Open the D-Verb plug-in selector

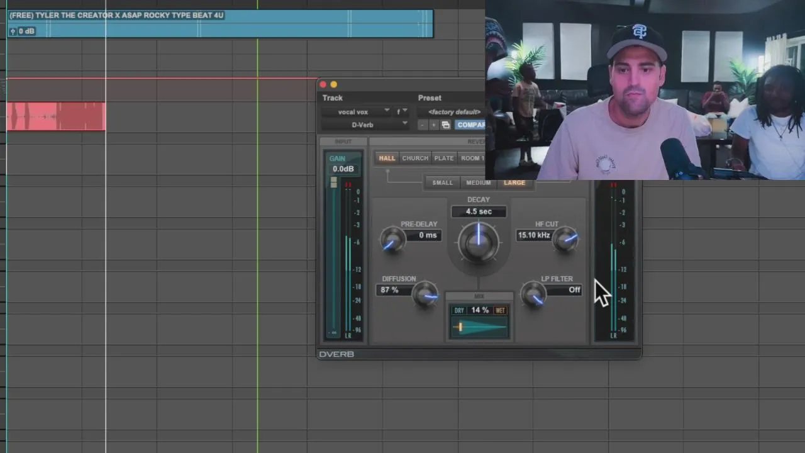365,125
